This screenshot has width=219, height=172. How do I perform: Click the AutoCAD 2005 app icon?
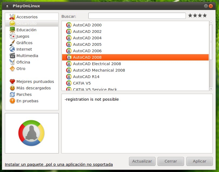pos(69,44)
